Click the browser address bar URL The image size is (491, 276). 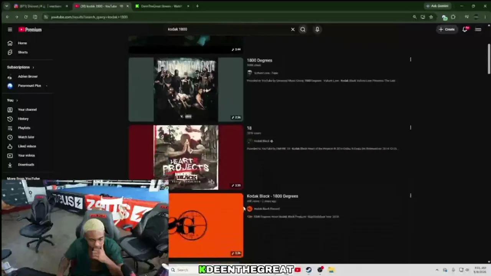tap(89, 17)
